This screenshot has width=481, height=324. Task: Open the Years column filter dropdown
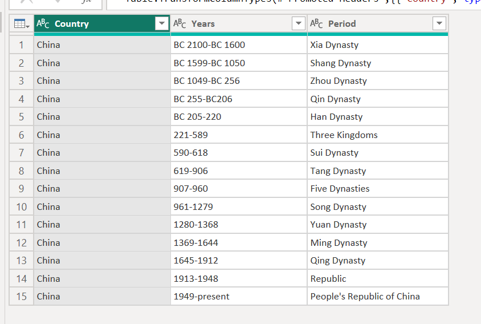299,23
